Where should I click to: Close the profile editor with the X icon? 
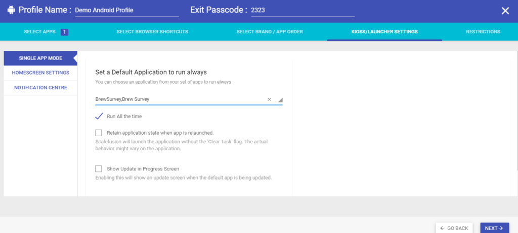tap(505, 11)
